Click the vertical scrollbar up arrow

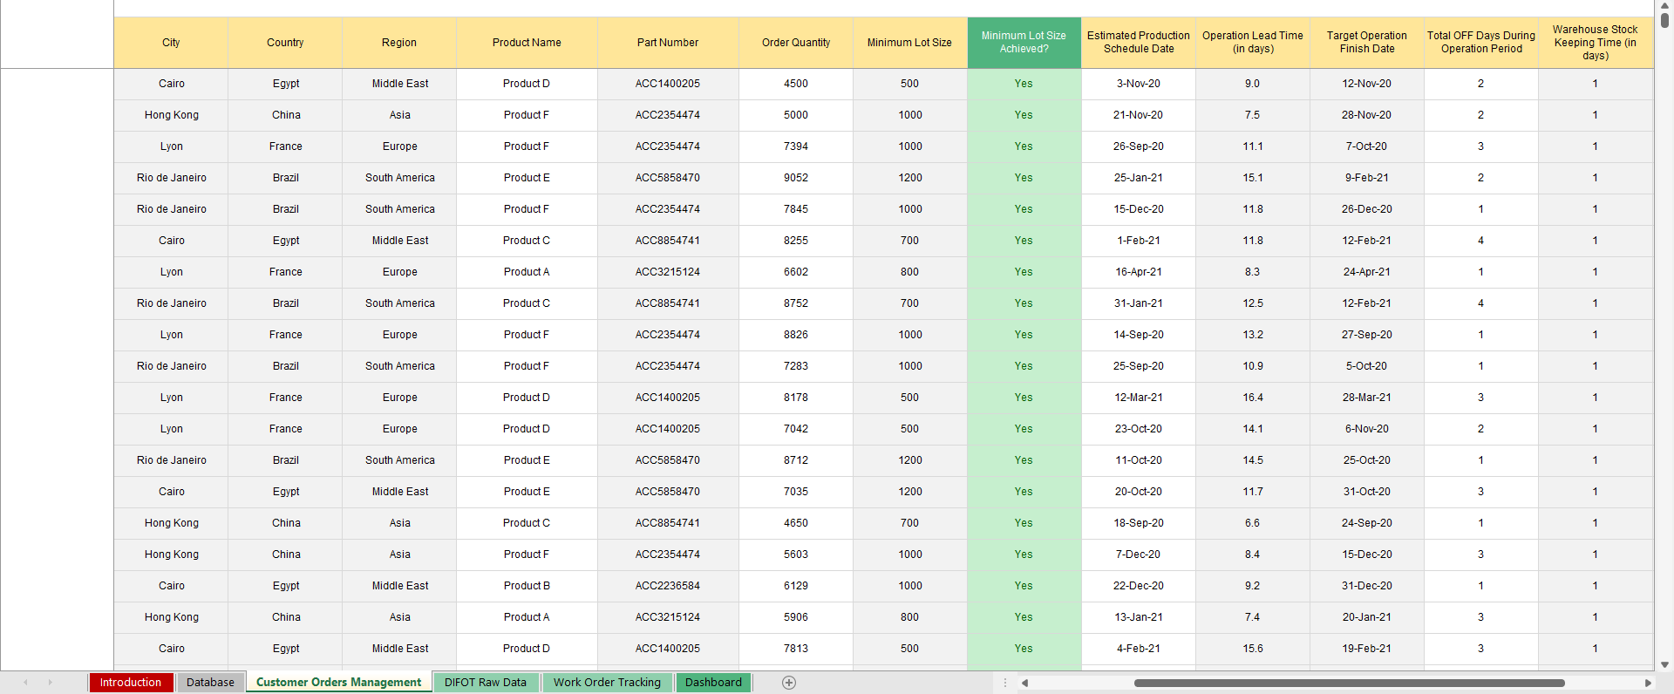pyautogui.click(x=1664, y=5)
